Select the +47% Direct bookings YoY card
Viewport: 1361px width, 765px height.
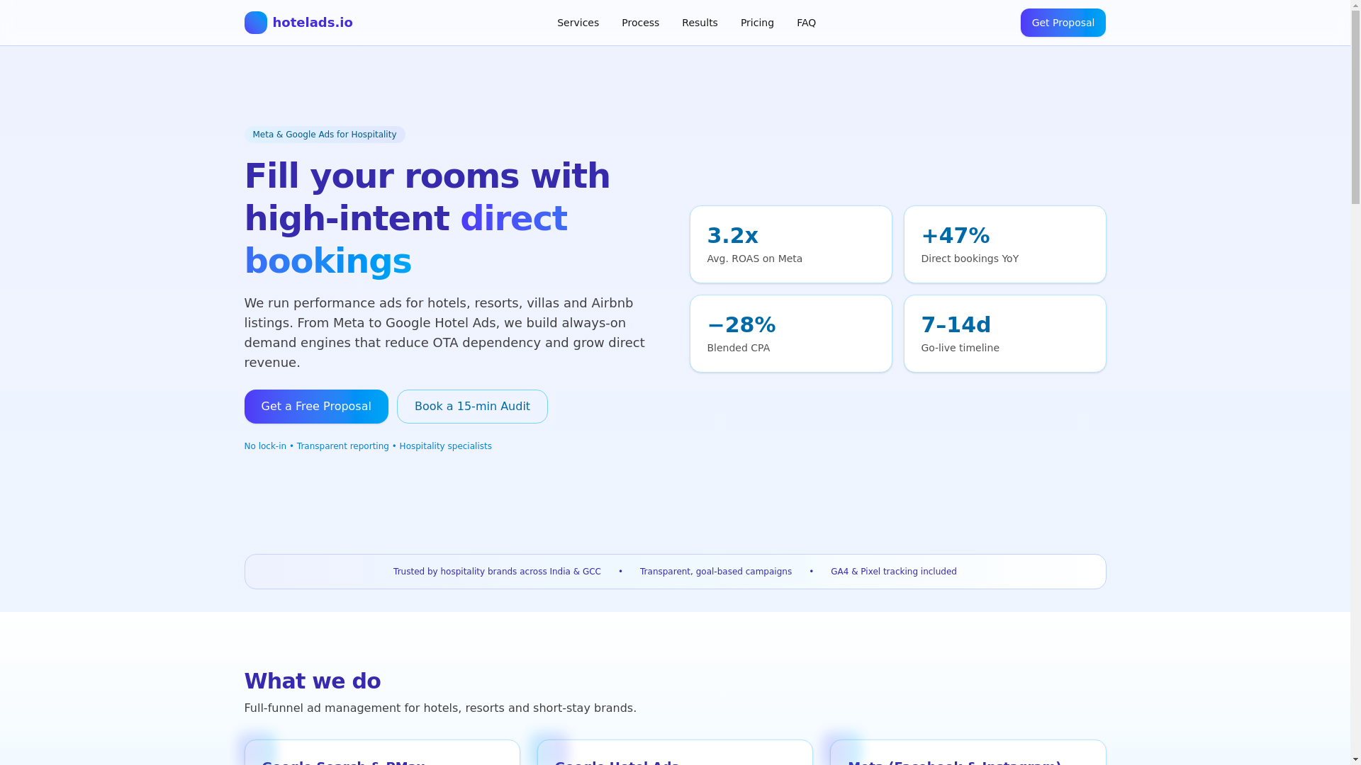pos(1004,244)
